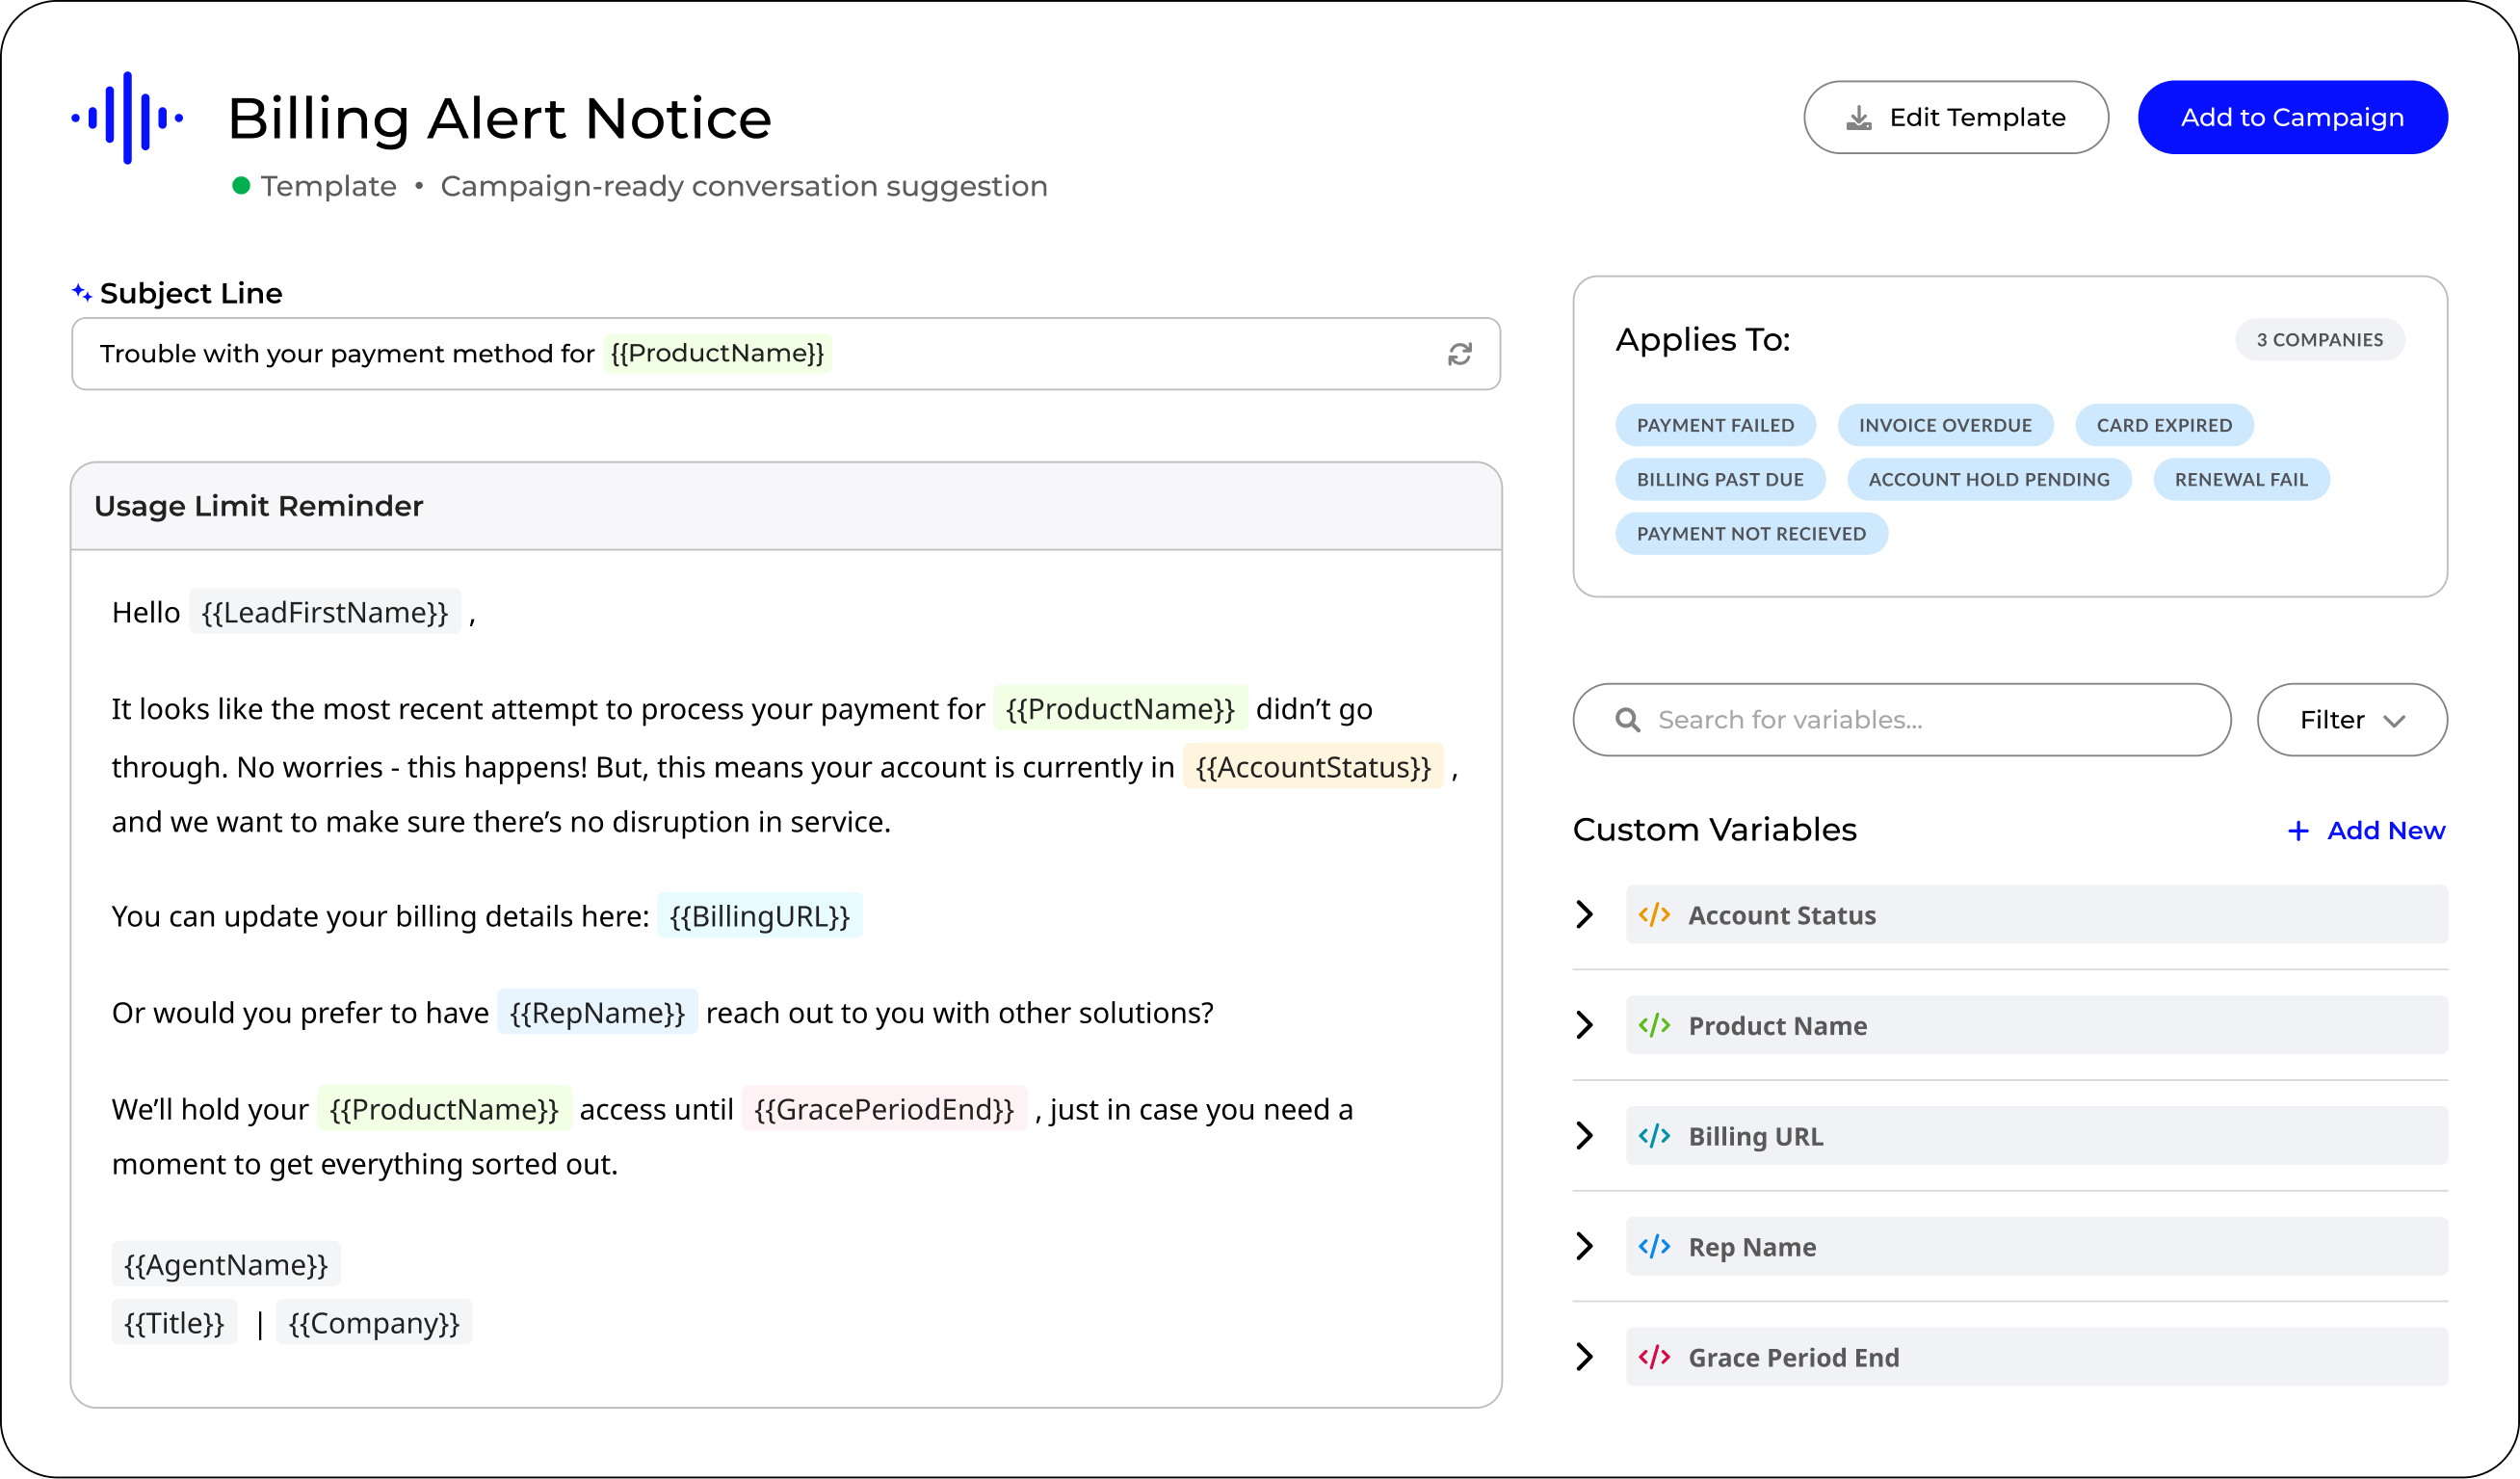2520x1479 pixels.
Task: Click the {{RepName}} variable token
Action: coord(597,1013)
